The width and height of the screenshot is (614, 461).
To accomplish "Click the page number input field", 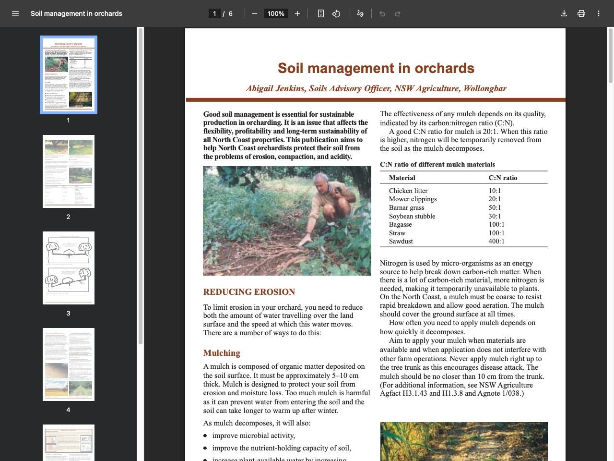I will coord(214,13).
